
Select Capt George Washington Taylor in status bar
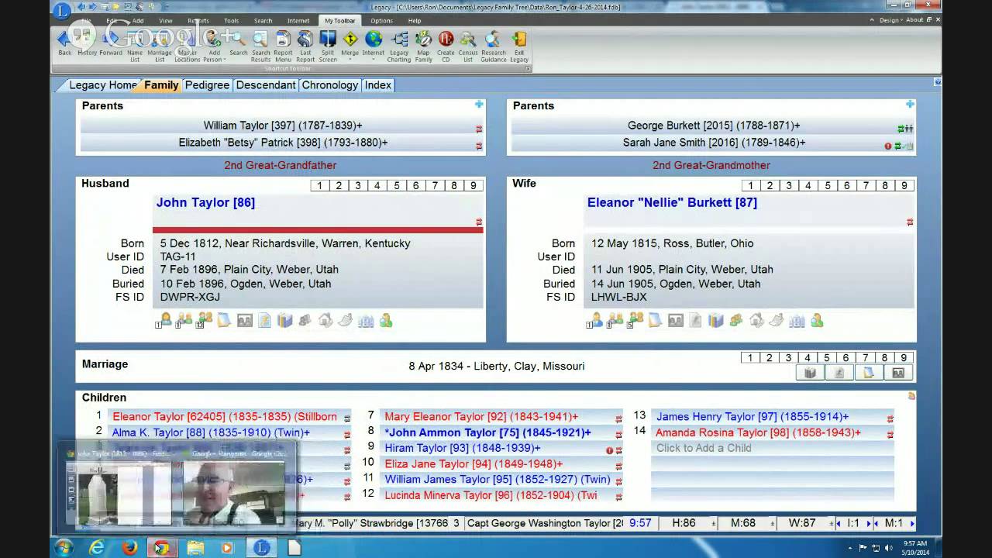tap(546, 523)
